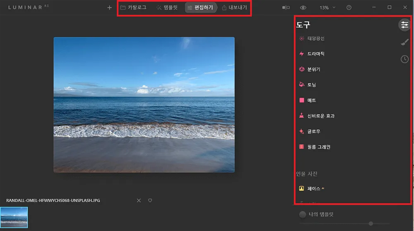
Task: Expand the 드라마틱 tool
Action: (316, 54)
